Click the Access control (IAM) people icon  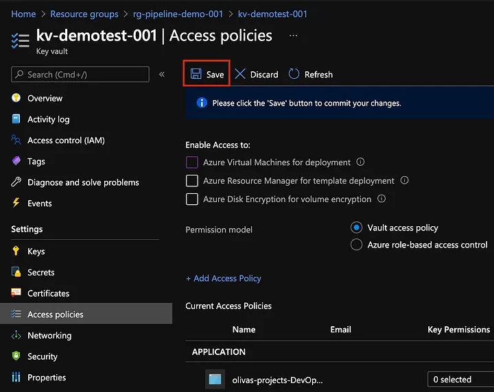click(x=16, y=140)
